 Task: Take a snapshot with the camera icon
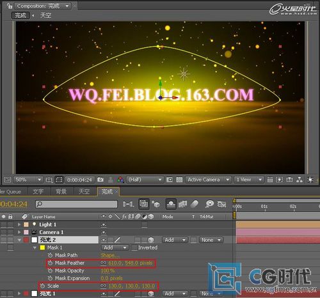100,180
